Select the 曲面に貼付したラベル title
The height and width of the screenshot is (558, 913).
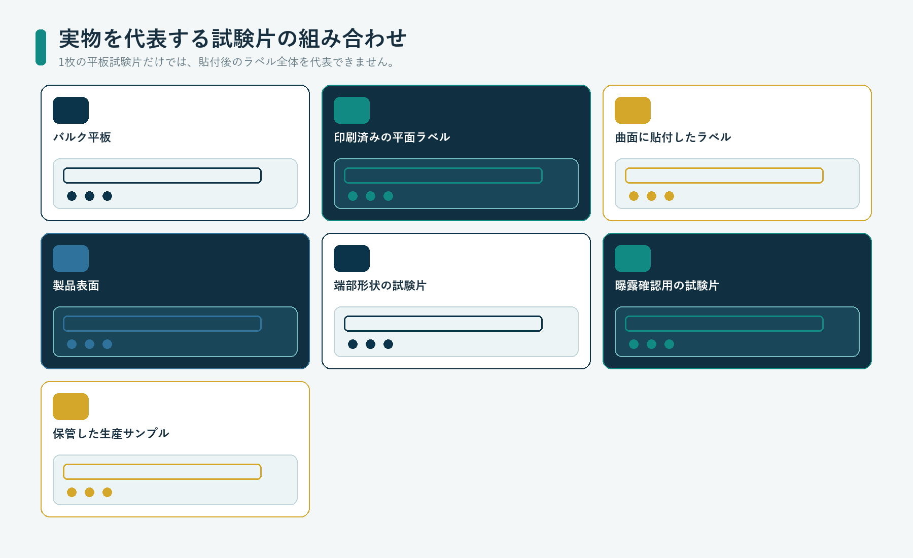673,137
